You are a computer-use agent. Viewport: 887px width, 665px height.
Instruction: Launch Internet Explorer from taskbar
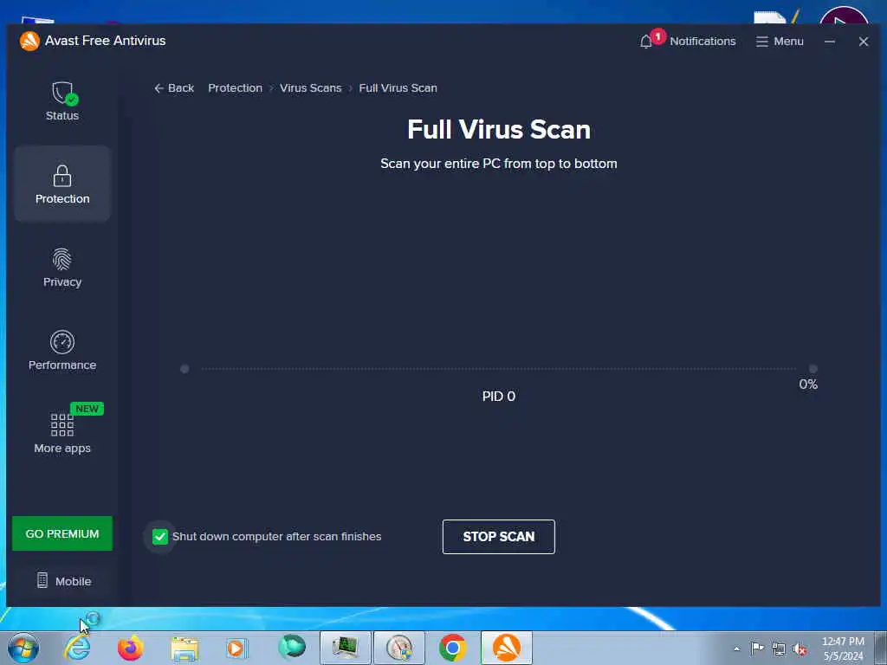tap(77, 648)
